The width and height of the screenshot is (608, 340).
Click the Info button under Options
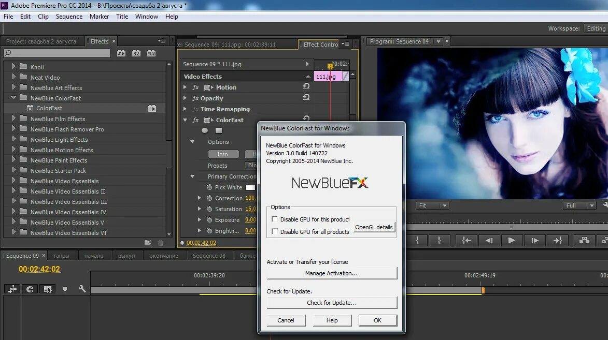click(222, 154)
